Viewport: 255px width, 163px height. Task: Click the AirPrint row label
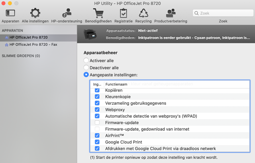click(114, 136)
